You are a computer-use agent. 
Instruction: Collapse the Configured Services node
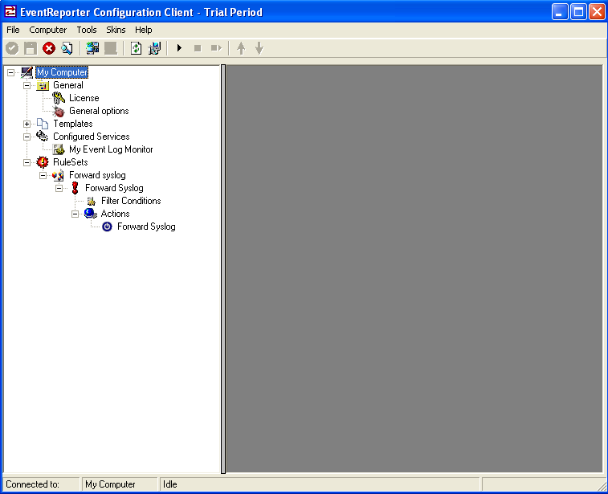pyautogui.click(x=27, y=137)
